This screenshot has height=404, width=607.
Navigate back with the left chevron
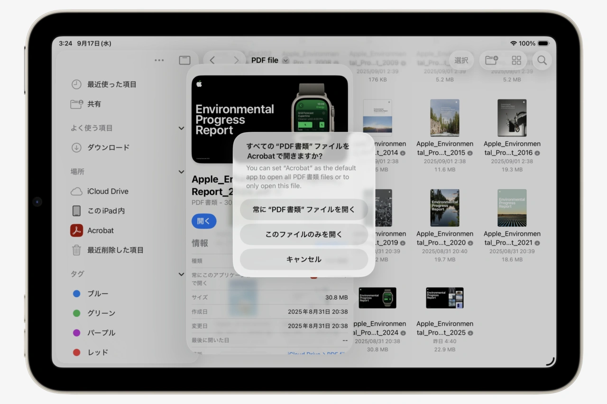(212, 60)
